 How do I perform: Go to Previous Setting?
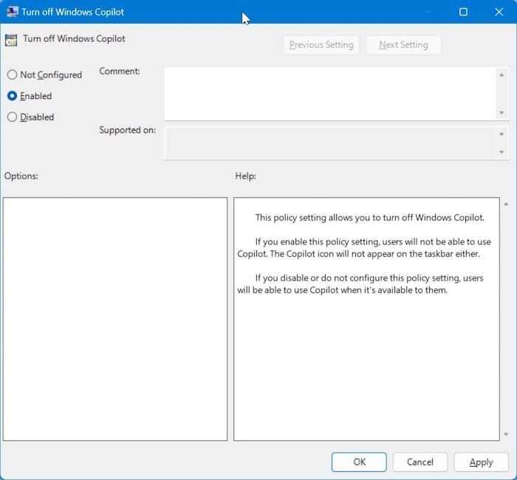(x=321, y=44)
